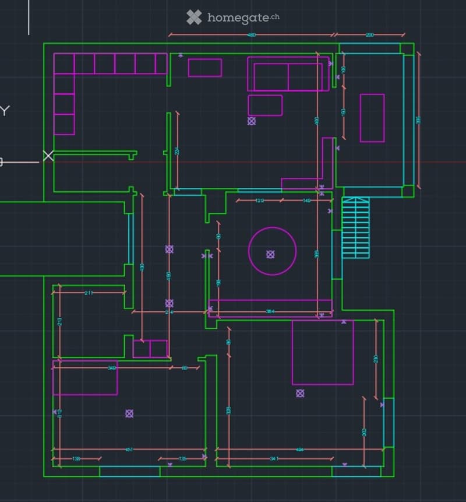Screen dimensions: 466x502
Task: Click the "349" dimension text
Action: click(x=111, y=368)
